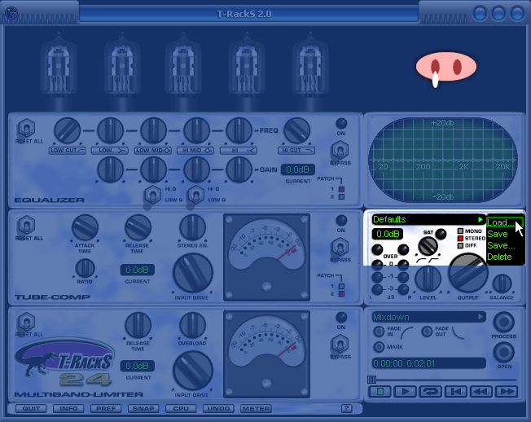Screen dimensions: 531x422
Task: Toggle the Mark button
Action: [x=379, y=347]
